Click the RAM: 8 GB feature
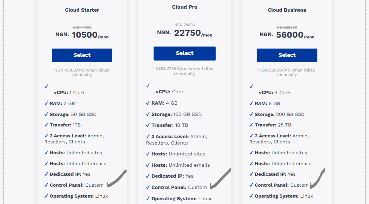Screen dimensions: 369x204 click(267, 104)
